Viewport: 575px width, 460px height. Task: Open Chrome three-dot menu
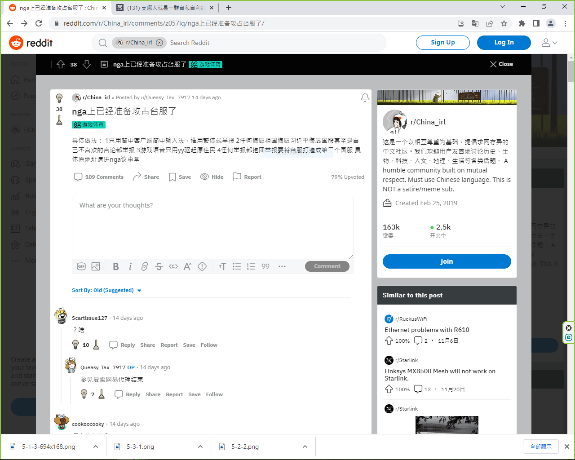coord(565,23)
